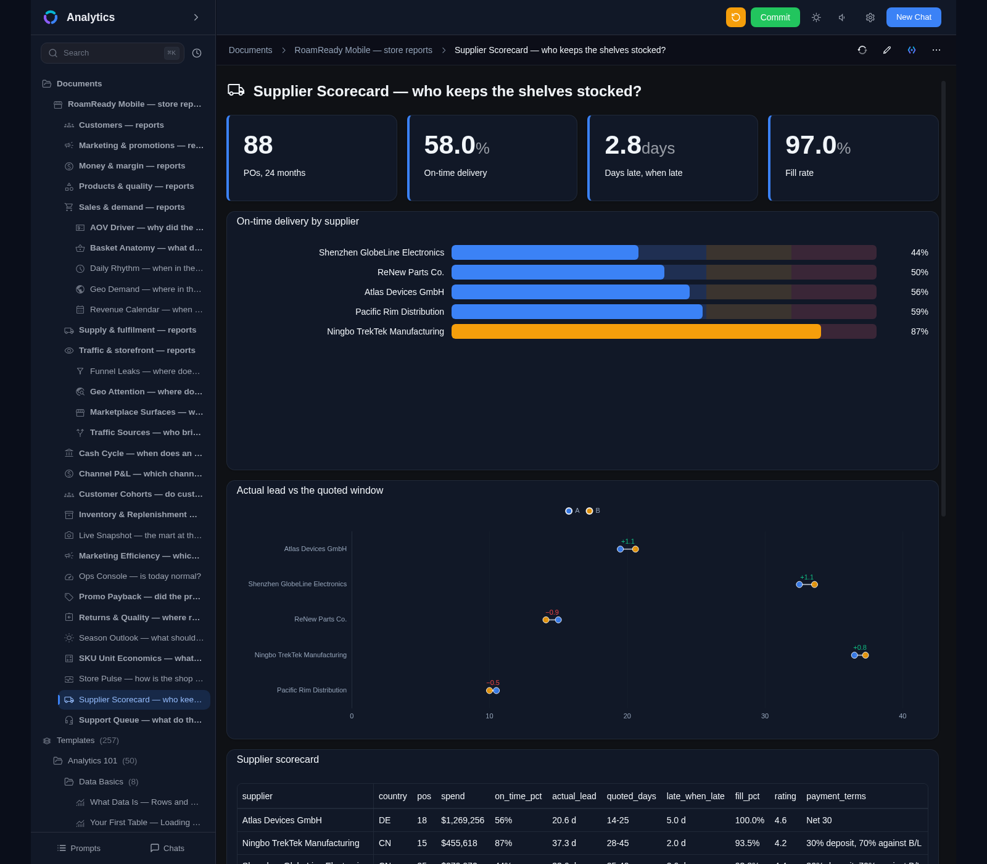
Task: Click the spend column header
Action: pyautogui.click(x=453, y=796)
